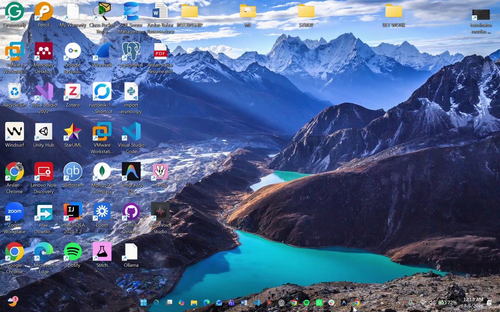The image size is (500, 312).
Task: Select the My Warranty file on desktop
Action: [x=73, y=11]
